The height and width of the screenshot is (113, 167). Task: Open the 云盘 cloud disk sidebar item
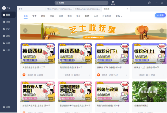pyautogui.click(x=7, y=43)
